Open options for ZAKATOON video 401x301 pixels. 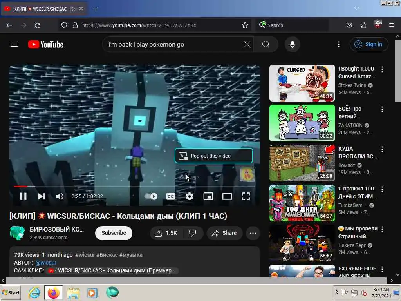click(x=382, y=109)
